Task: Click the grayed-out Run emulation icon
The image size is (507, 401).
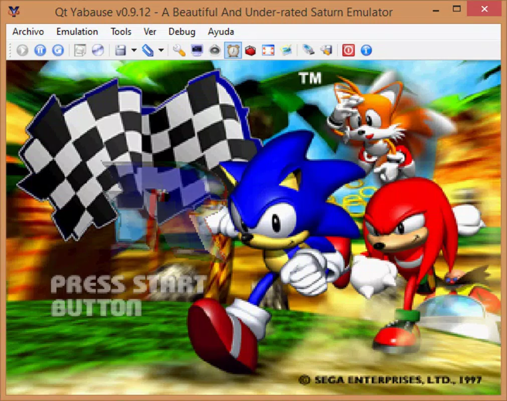Action: [x=23, y=51]
